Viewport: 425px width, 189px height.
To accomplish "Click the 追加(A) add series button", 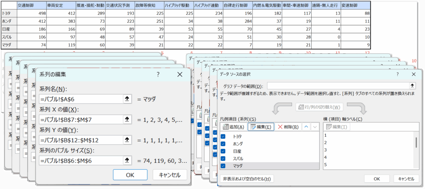I will pyautogui.click(x=233, y=127).
